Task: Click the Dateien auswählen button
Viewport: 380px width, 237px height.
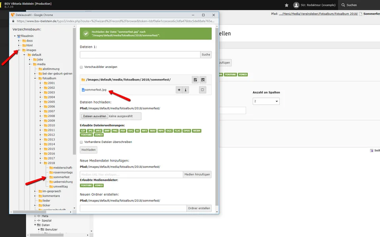Action: (x=94, y=116)
